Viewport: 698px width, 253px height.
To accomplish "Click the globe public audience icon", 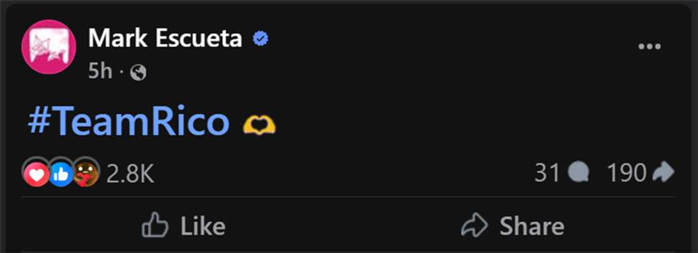I will pyautogui.click(x=138, y=73).
